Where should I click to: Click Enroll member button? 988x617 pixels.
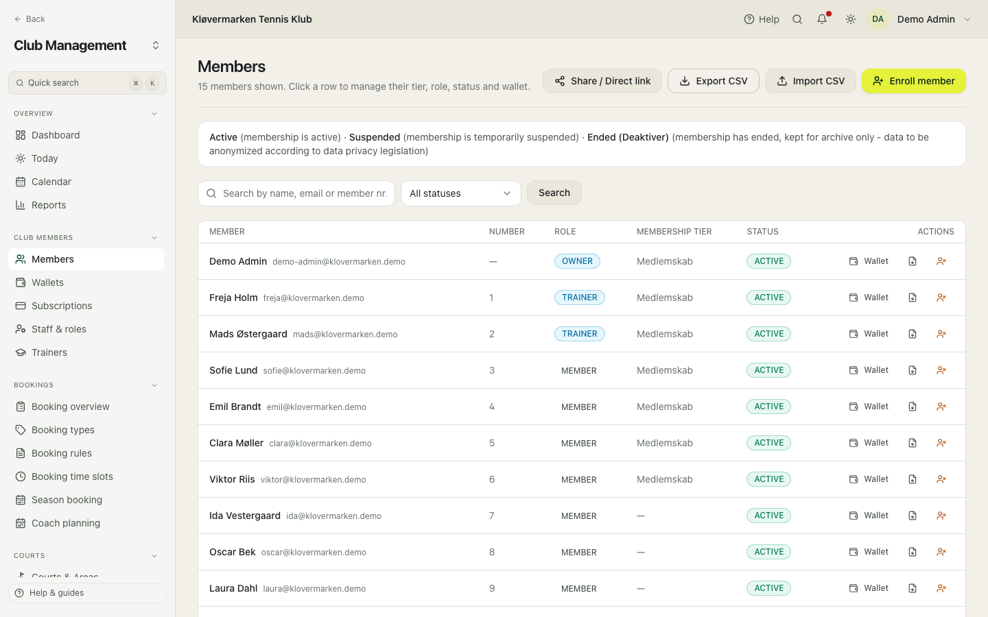(x=914, y=81)
